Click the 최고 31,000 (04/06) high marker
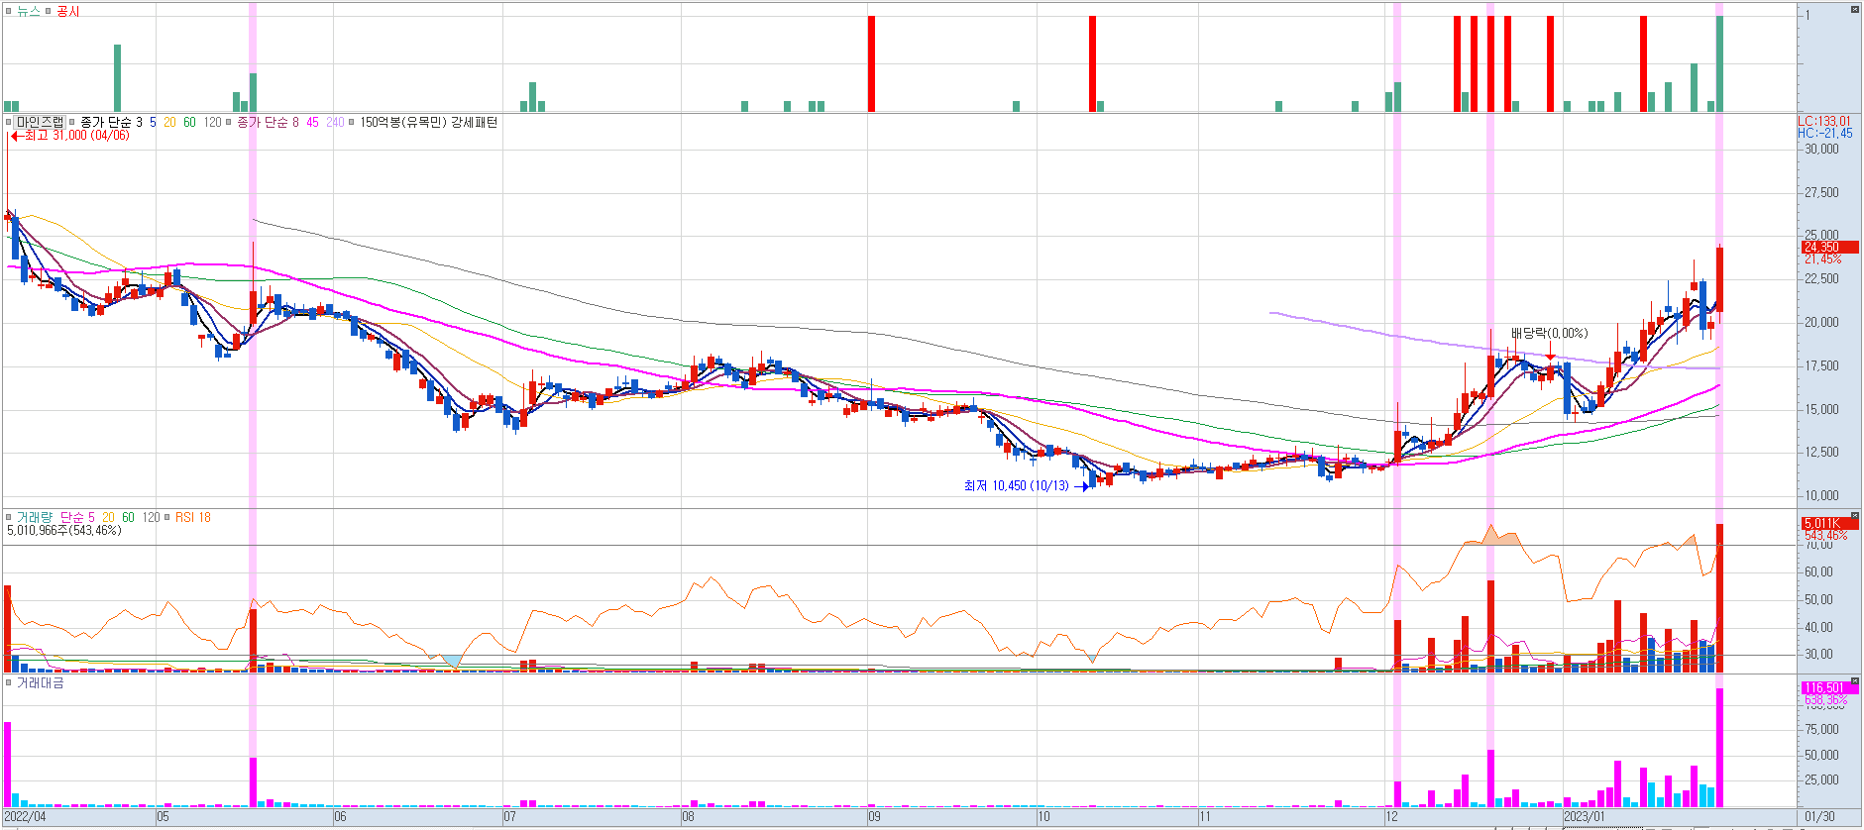 (70, 136)
